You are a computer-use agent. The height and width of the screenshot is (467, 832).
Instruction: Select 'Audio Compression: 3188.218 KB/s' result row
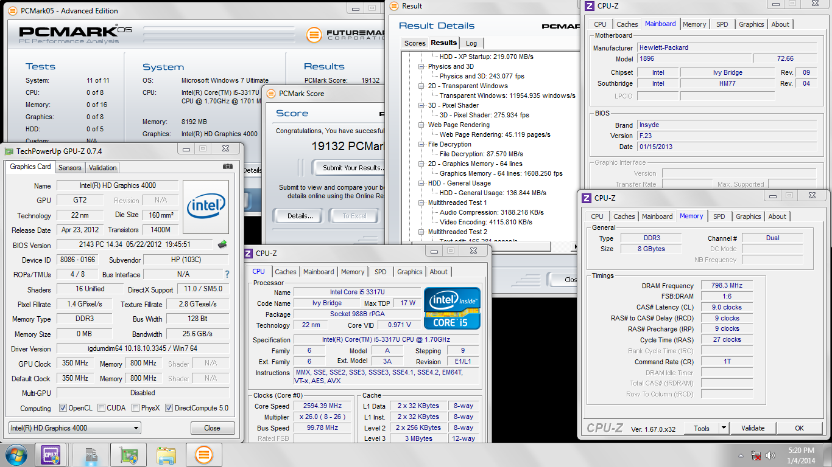[492, 212]
